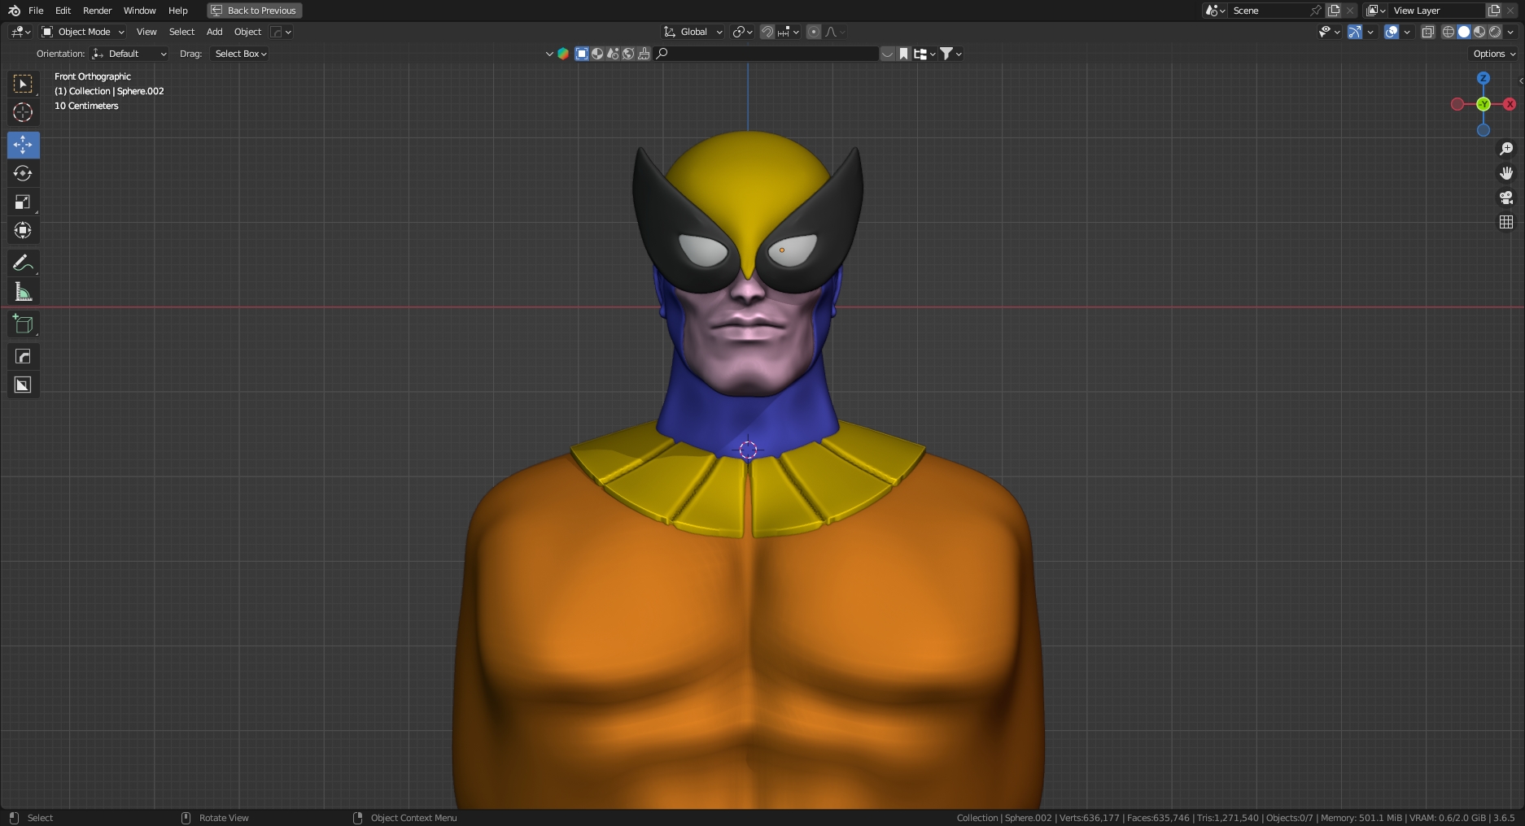Image resolution: width=1525 pixels, height=826 pixels.
Task: Select the Annotate tool
Action: point(23,263)
